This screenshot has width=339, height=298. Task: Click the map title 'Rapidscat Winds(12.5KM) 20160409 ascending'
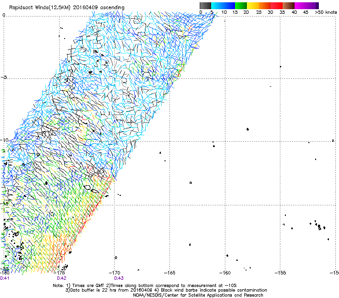point(67,8)
